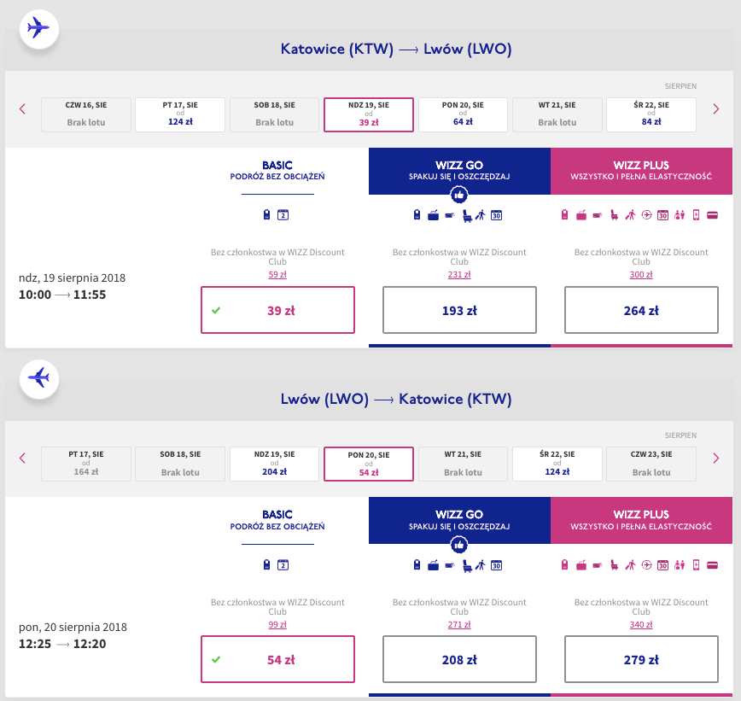
Task: Click outbound date CZW 16, SIE Brak lotu
Action: coord(86,114)
